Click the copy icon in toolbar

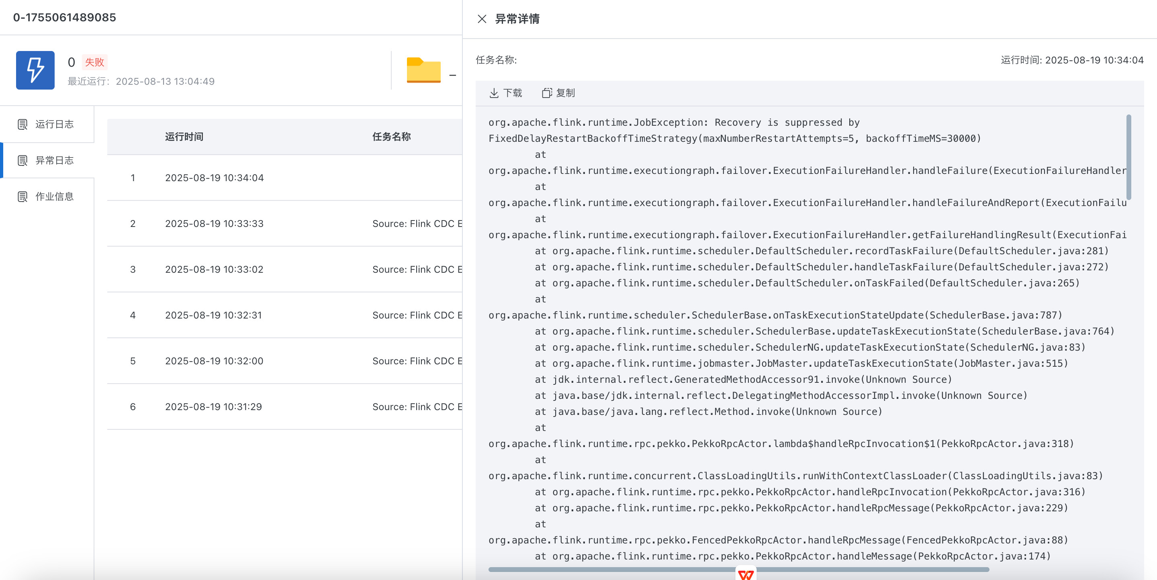coord(546,93)
